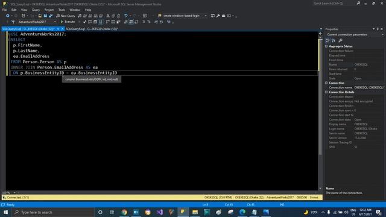Toggle Alphabetical sort in Properties panel
Screen dimensions: 386x217
(x=334, y=40)
